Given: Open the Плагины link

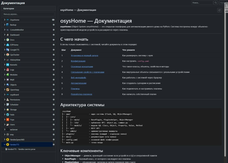Looking at the screenshot, I should (75, 88).
